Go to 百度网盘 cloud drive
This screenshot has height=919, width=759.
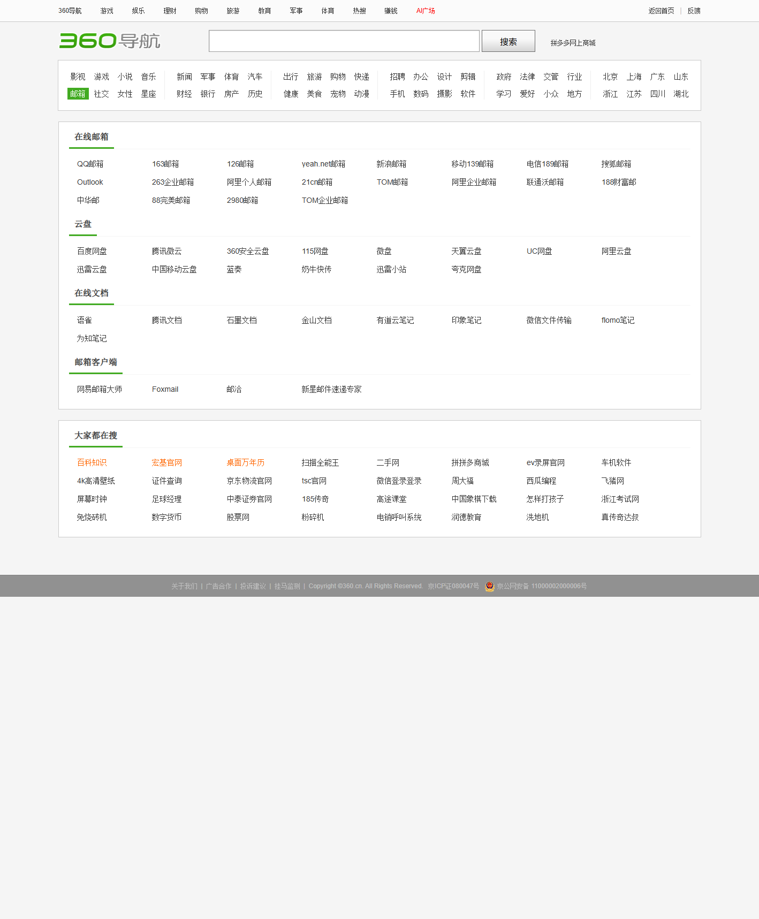92,251
